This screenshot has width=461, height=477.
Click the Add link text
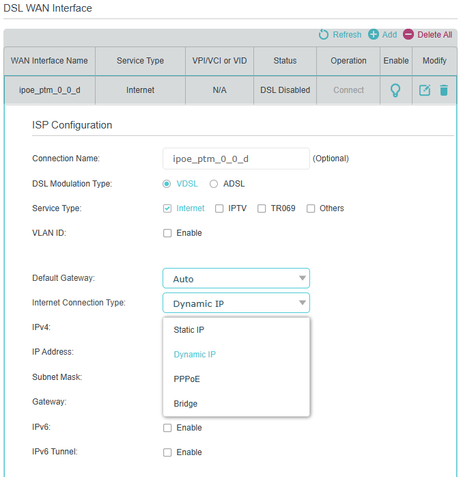(389, 35)
